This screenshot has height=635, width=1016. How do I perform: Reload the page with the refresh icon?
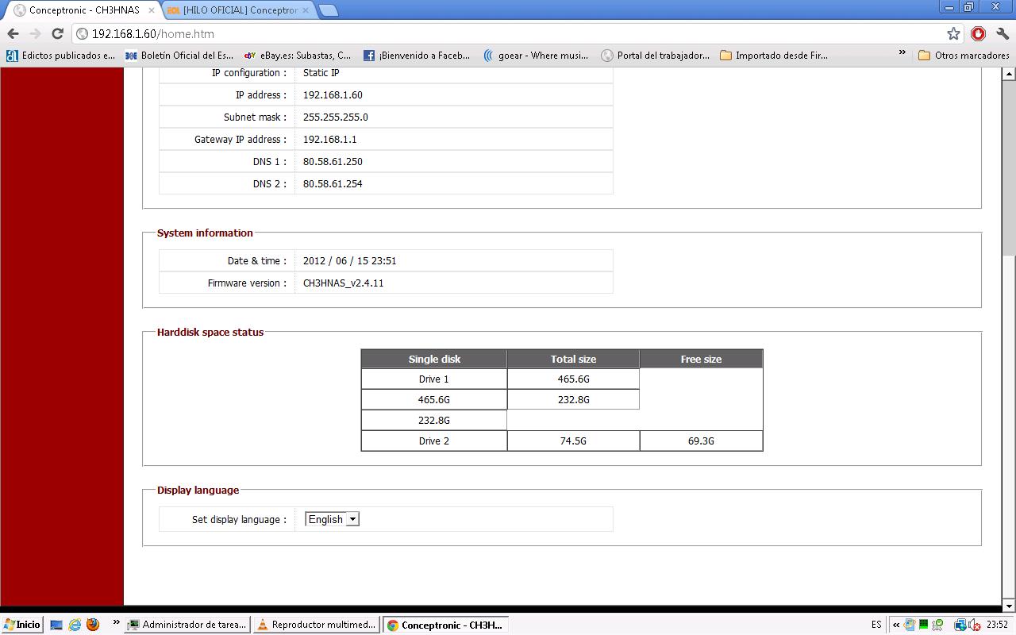57,33
